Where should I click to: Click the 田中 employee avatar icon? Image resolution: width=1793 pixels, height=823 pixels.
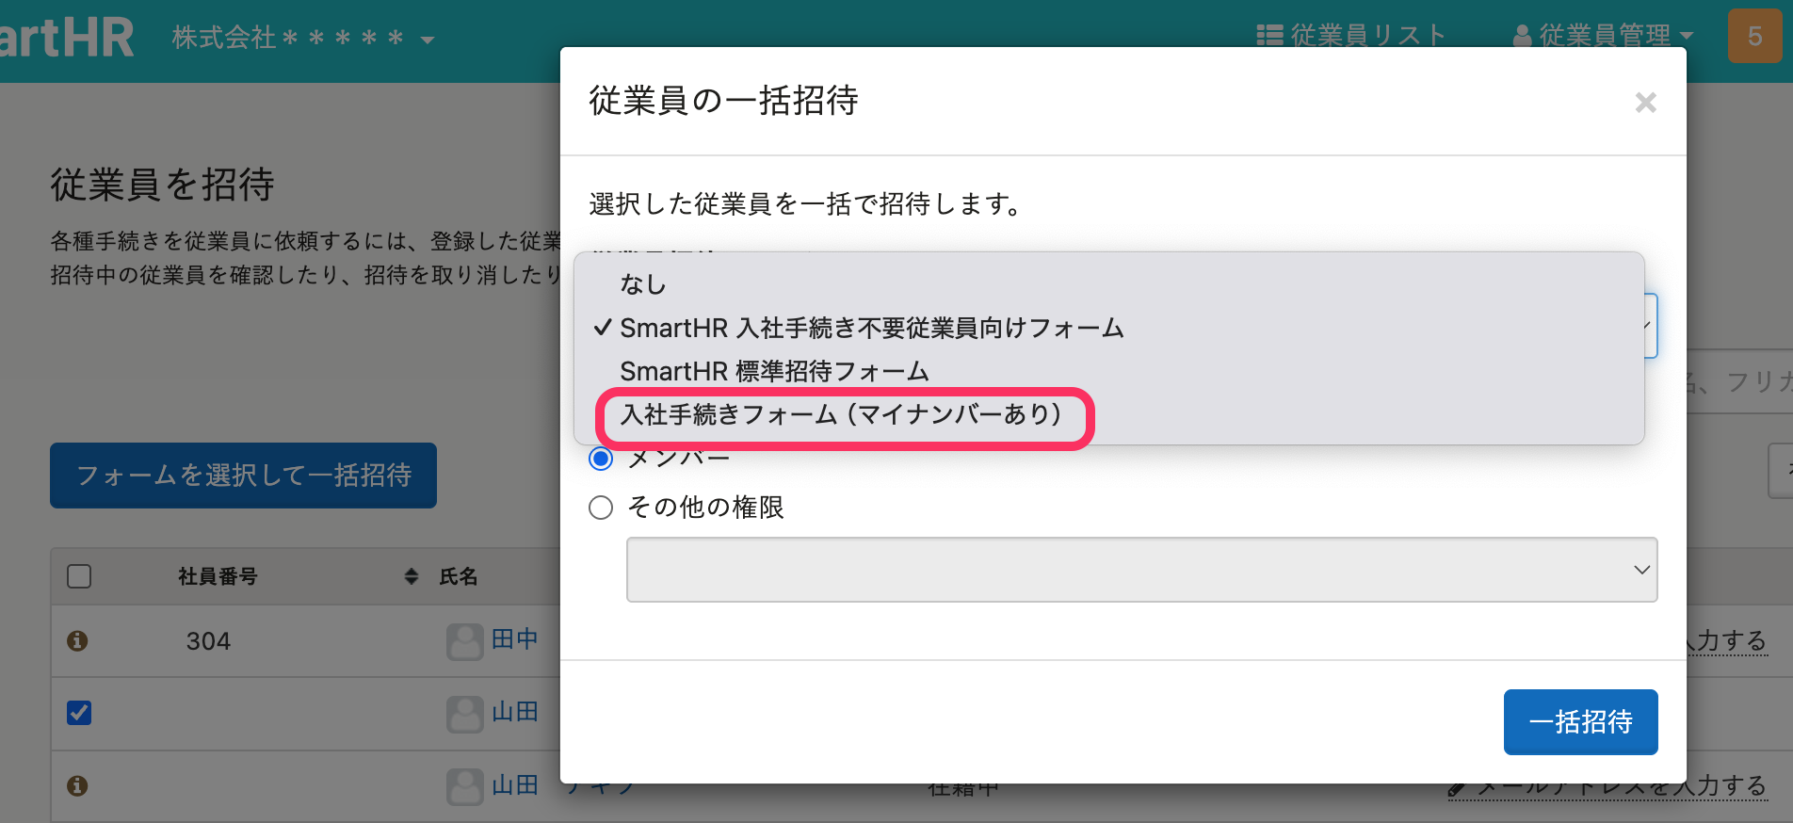[x=464, y=641]
